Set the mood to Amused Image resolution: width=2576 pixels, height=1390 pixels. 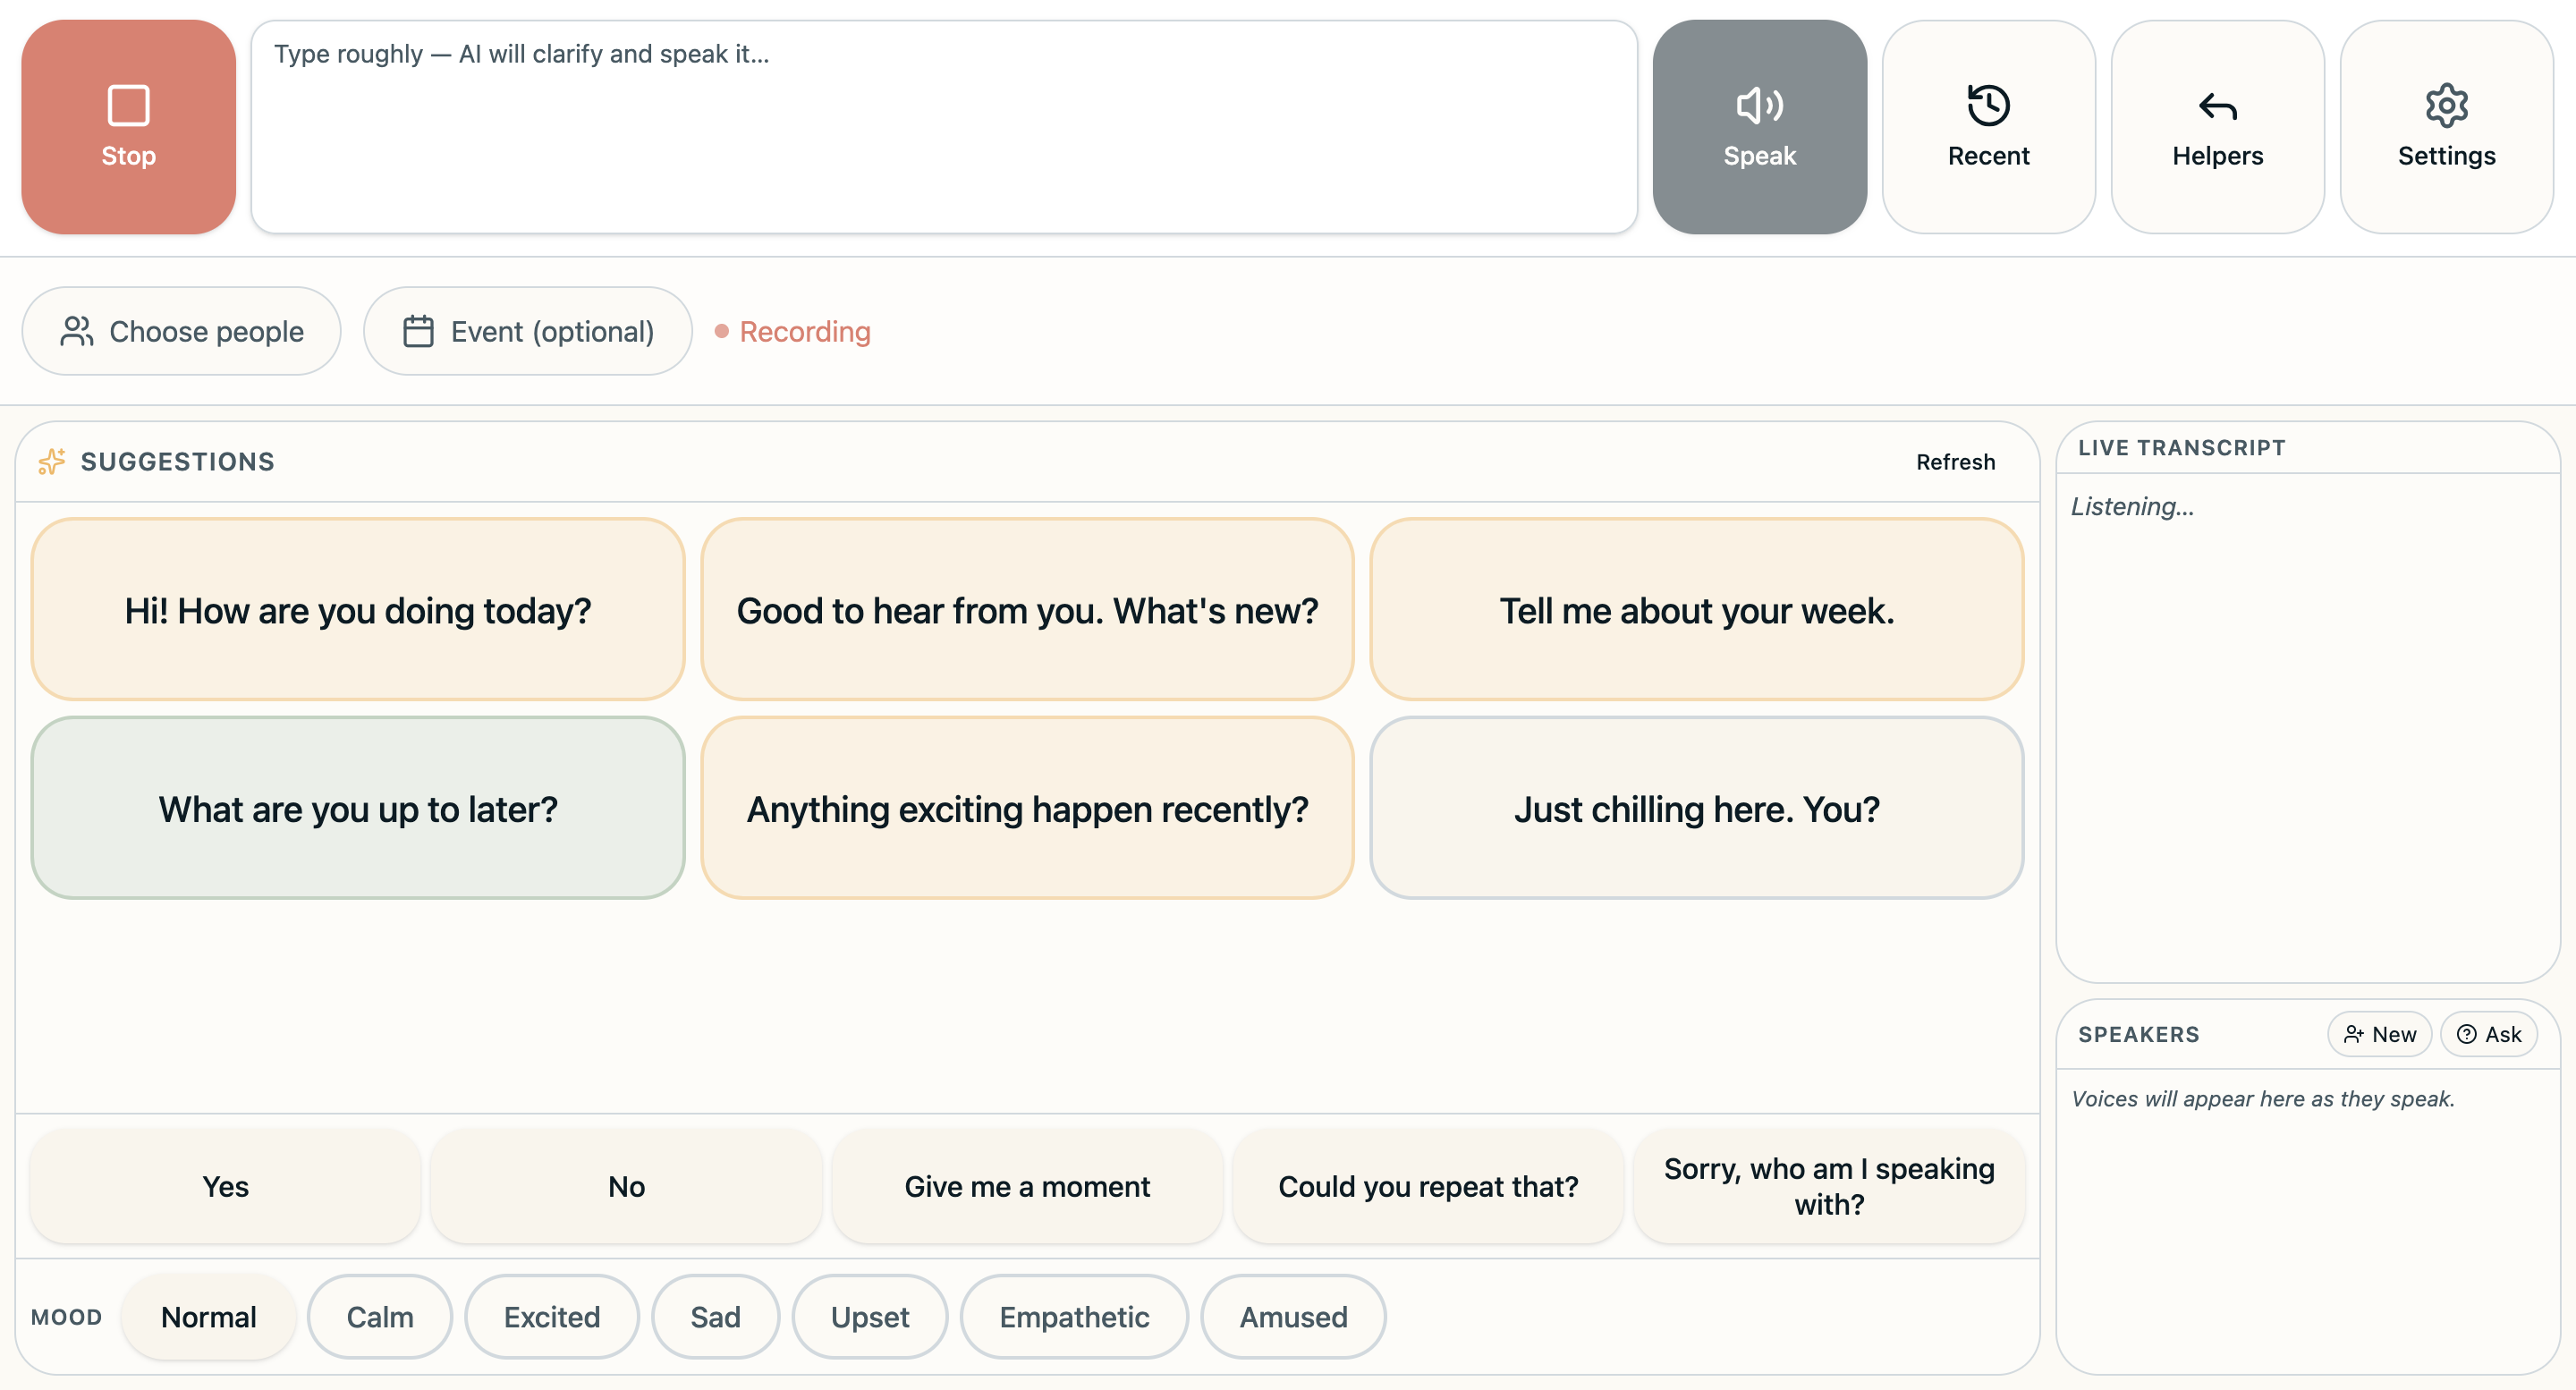tap(1293, 1316)
